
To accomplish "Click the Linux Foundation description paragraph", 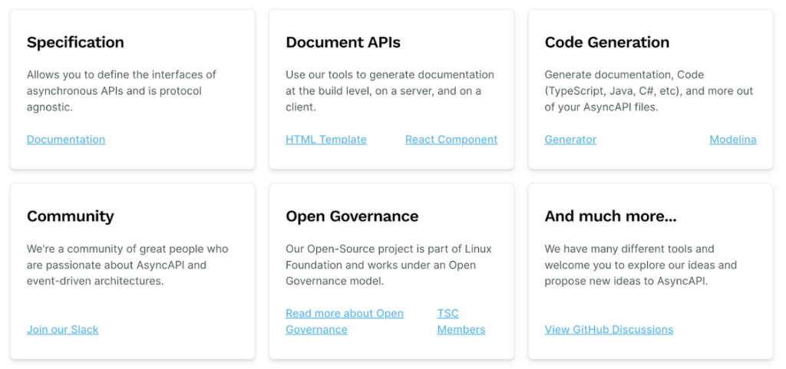I will coord(388,265).
